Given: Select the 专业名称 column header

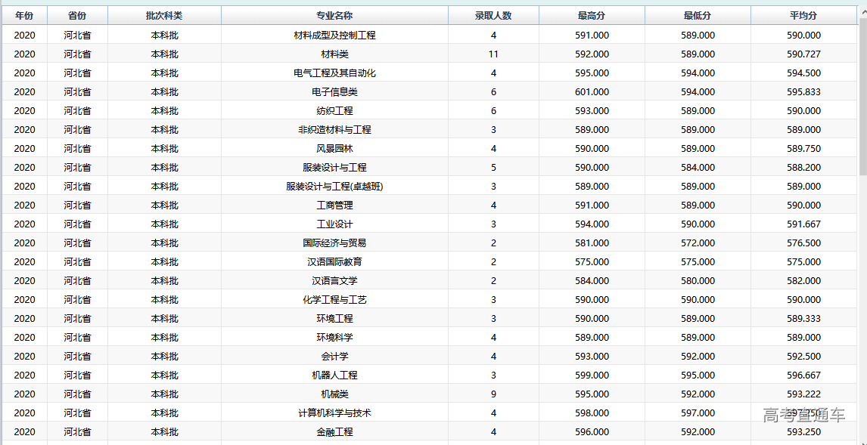Looking at the screenshot, I should coord(334,16).
